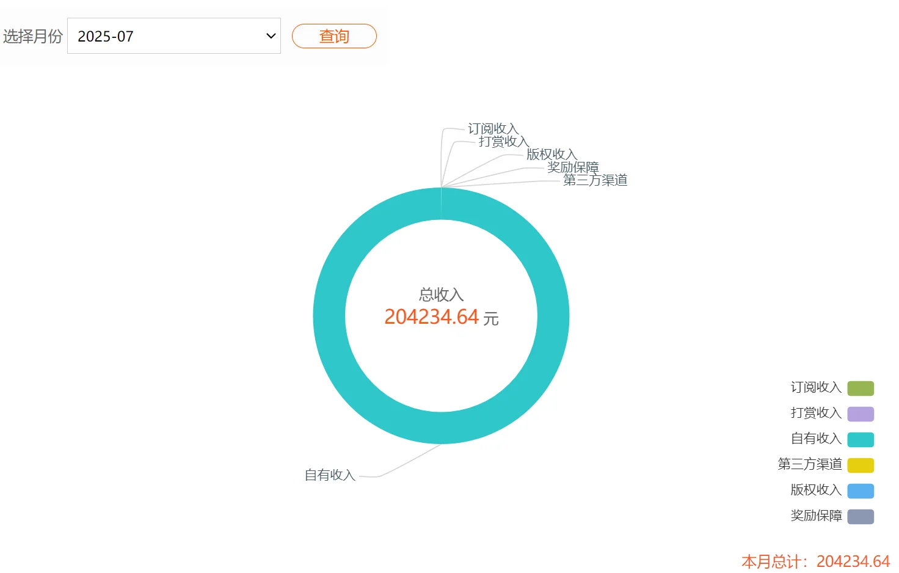This screenshot has height=573, width=899.
Task: Click the 版权收入 label above the chart
Action: point(551,155)
